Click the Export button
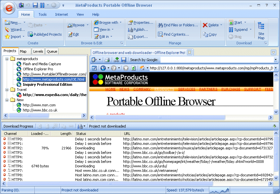 (x=138, y=37)
